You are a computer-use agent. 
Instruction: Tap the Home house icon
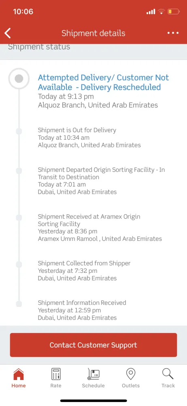point(19,374)
